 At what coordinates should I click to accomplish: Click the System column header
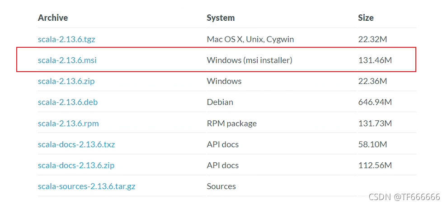click(x=221, y=18)
